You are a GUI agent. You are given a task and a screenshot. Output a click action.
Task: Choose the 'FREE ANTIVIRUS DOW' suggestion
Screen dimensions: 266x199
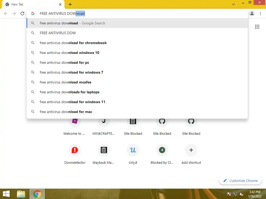(x=137, y=33)
